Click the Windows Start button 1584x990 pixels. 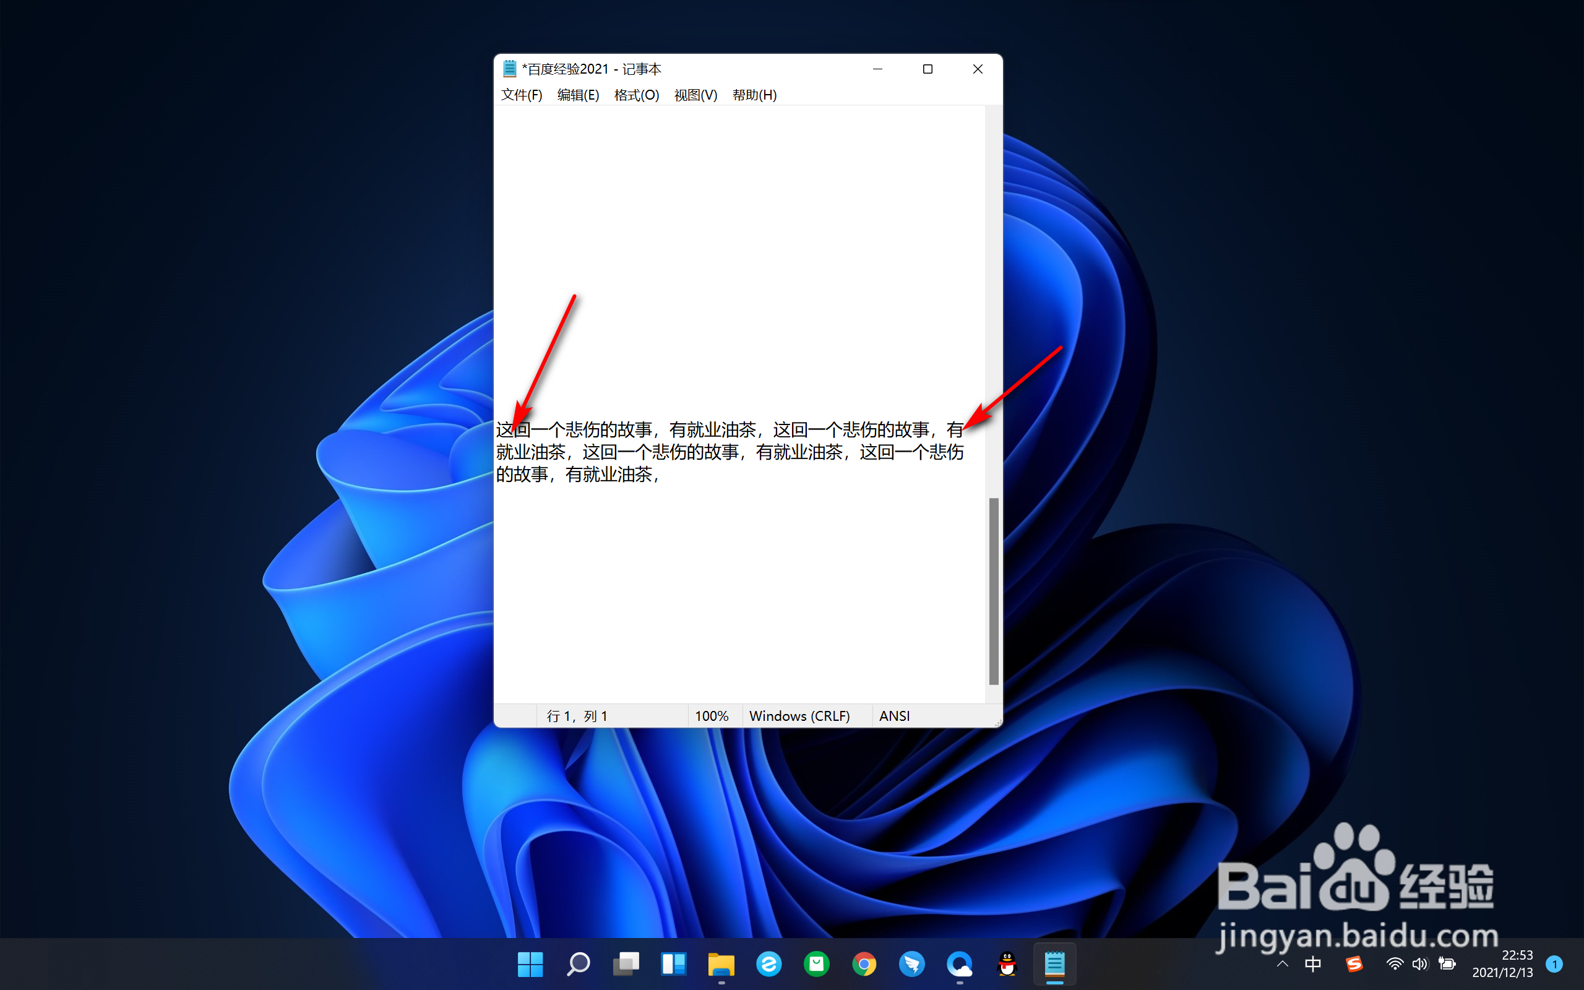tap(530, 964)
